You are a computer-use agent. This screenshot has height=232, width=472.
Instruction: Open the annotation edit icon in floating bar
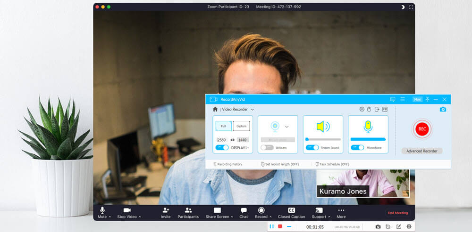pyautogui.click(x=398, y=227)
